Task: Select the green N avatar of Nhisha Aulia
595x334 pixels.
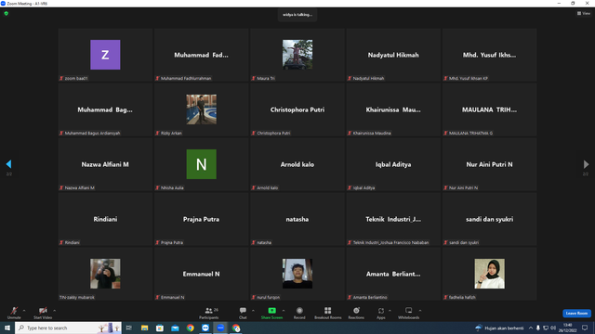Action: coord(201,164)
